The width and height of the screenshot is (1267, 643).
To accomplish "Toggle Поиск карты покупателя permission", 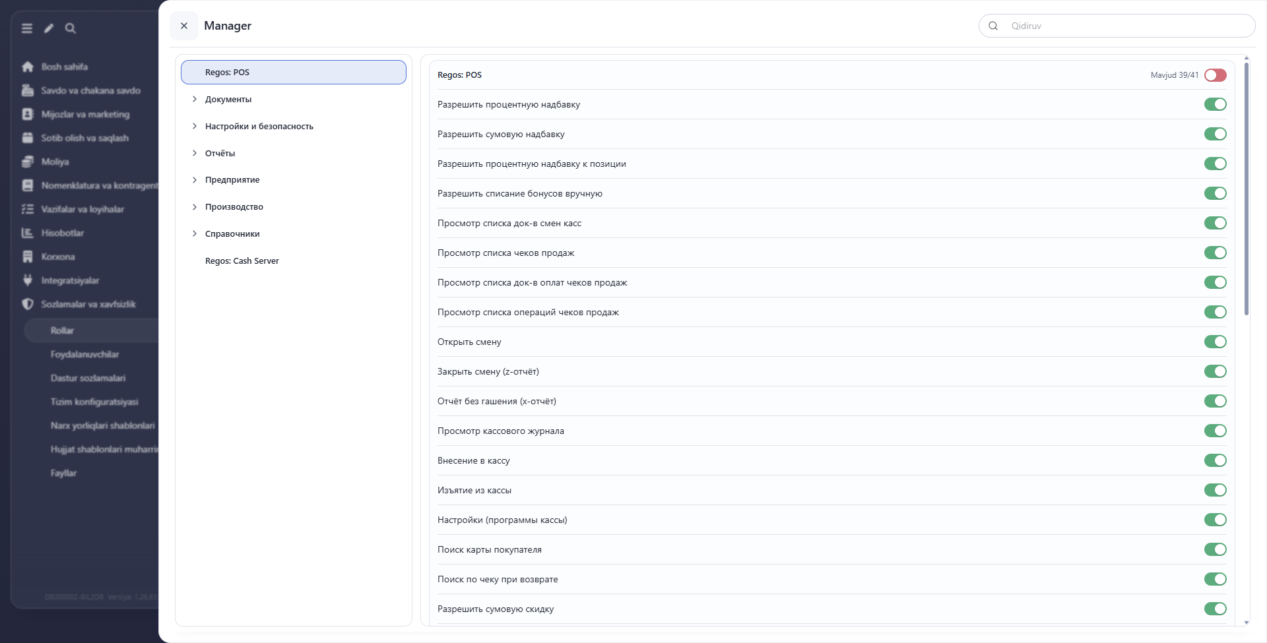I will pyautogui.click(x=1216, y=549).
